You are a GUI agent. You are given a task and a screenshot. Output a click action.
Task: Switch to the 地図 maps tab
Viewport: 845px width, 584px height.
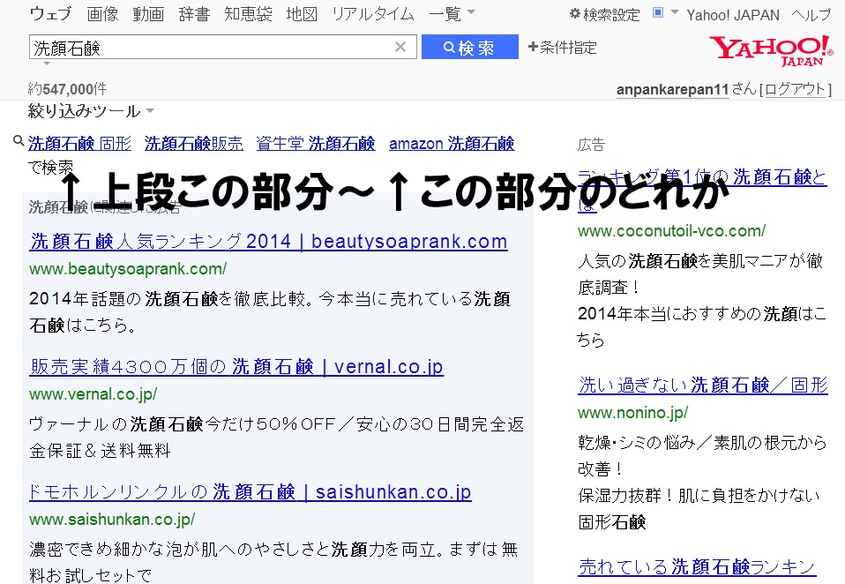click(302, 14)
